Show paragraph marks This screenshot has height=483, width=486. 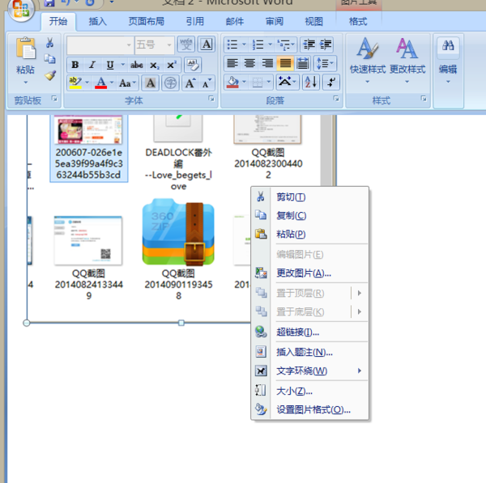click(x=331, y=82)
